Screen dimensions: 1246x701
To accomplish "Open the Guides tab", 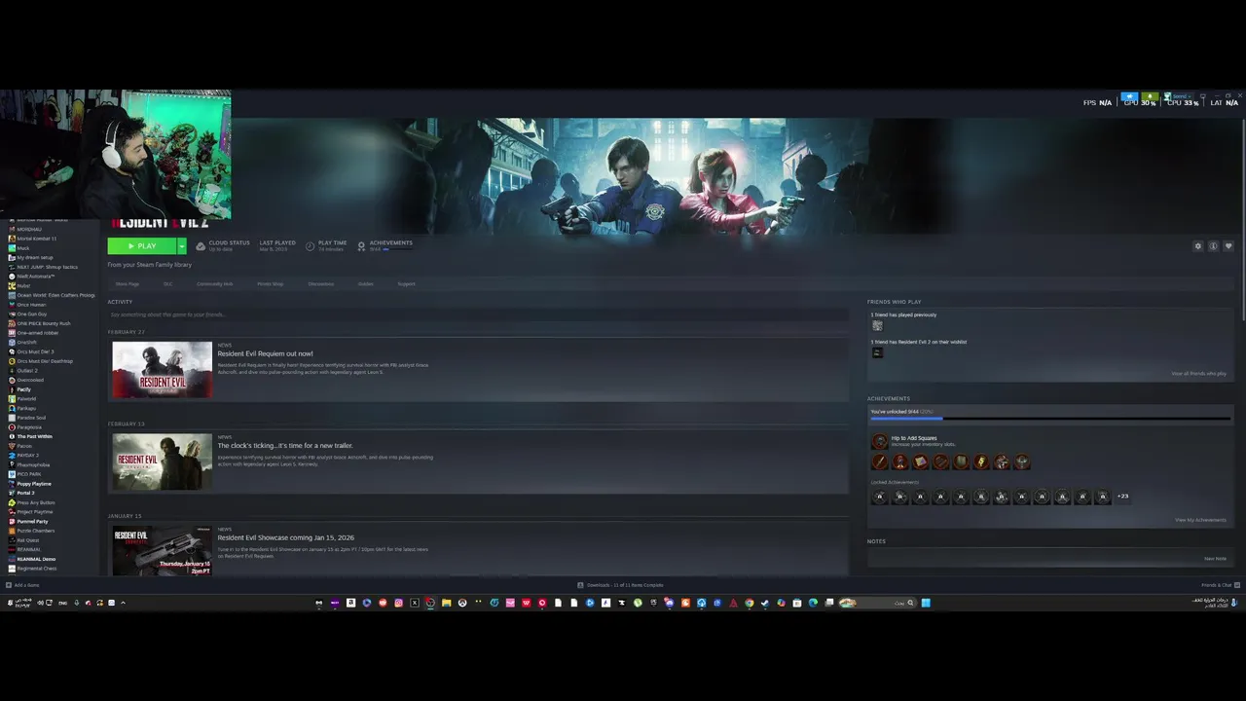I will click(x=365, y=284).
